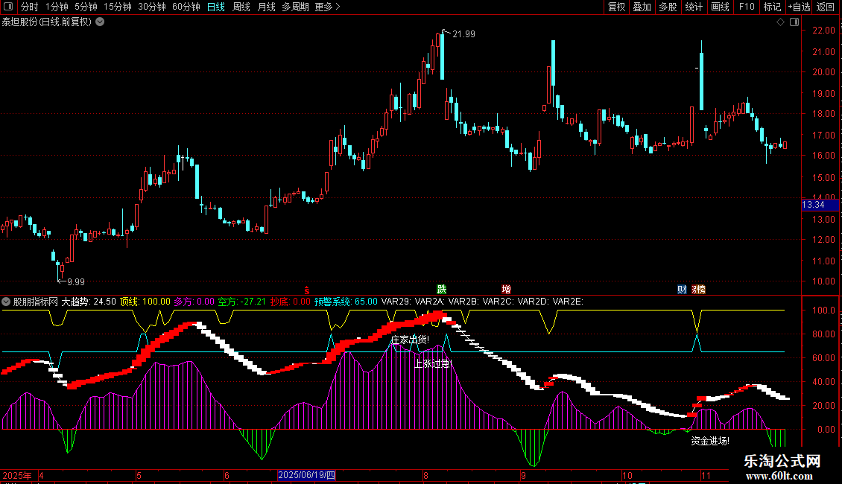
Task: Click the 返回 back button
Action: (x=826, y=7)
